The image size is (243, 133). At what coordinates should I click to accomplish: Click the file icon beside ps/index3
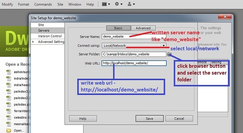tap(9, 92)
